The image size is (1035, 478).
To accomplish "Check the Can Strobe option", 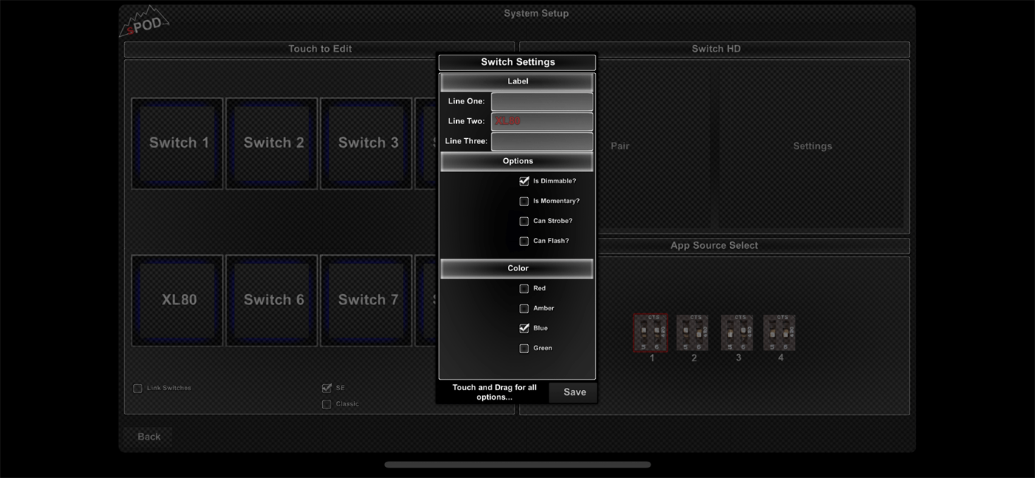I will click(x=524, y=220).
